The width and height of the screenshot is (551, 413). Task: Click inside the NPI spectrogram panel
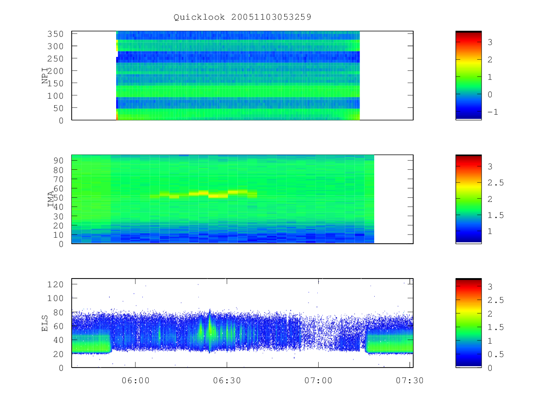click(242, 75)
